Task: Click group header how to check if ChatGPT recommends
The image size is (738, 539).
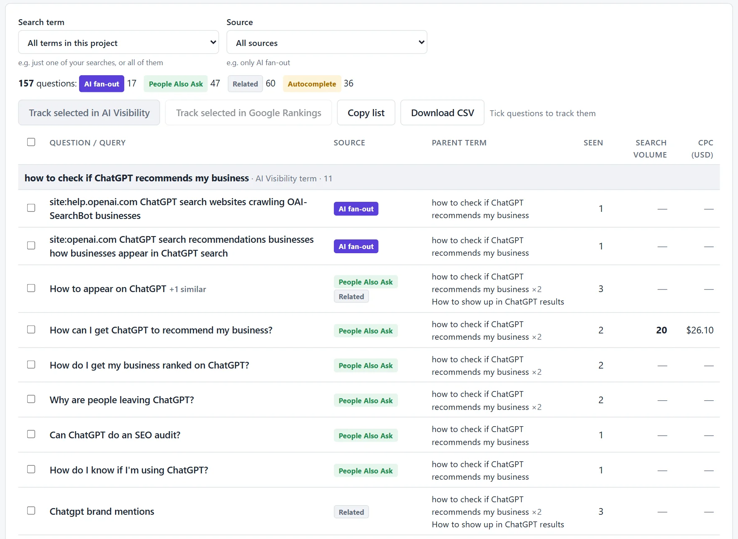Action: [136, 178]
